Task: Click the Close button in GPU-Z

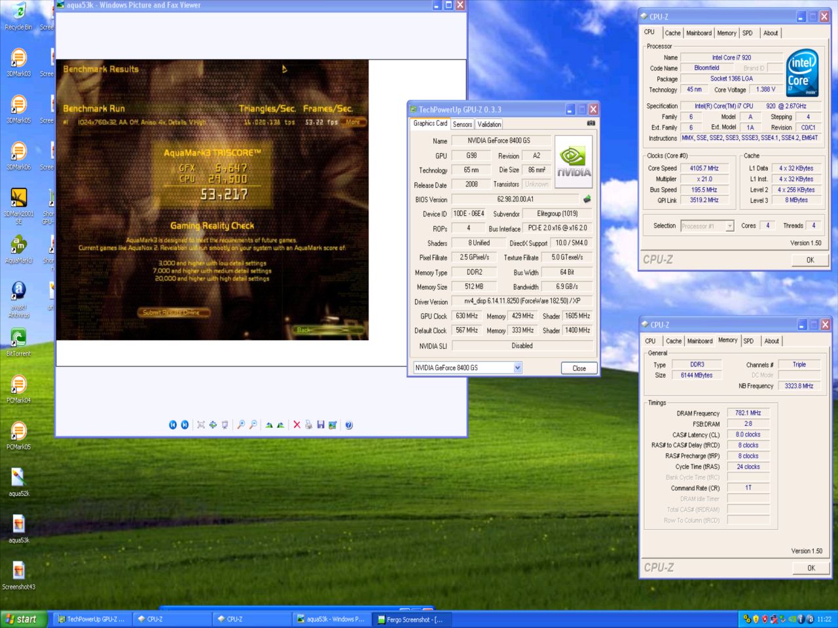Action: coord(579,368)
